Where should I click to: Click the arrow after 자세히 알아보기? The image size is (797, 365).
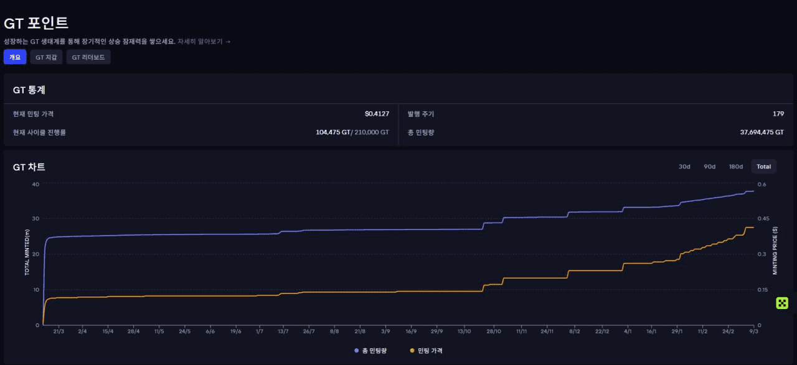click(228, 42)
